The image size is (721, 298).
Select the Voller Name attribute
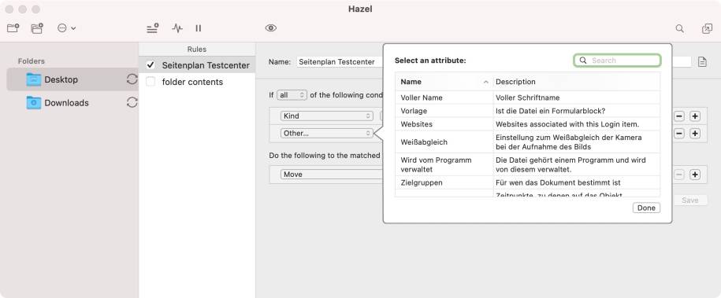pyautogui.click(x=527, y=97)
